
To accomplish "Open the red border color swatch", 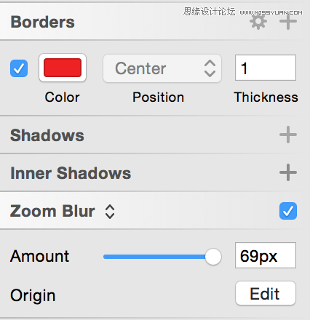I will [x=63, y=68].
